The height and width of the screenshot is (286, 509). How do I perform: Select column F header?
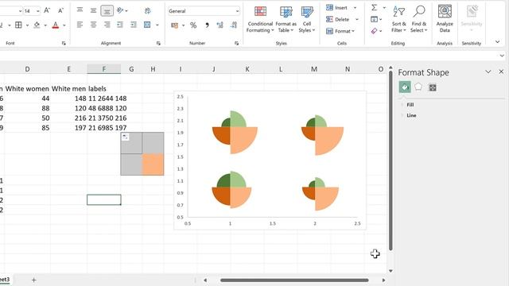[x=104, y=69]
